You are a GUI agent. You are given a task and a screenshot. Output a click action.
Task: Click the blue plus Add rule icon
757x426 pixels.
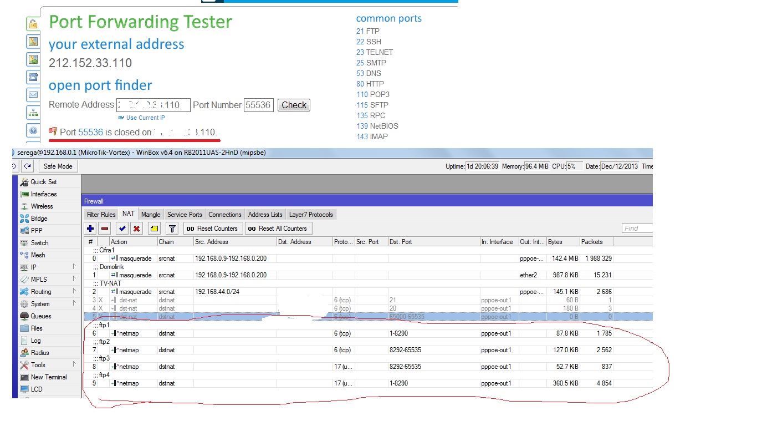(91, 229)
